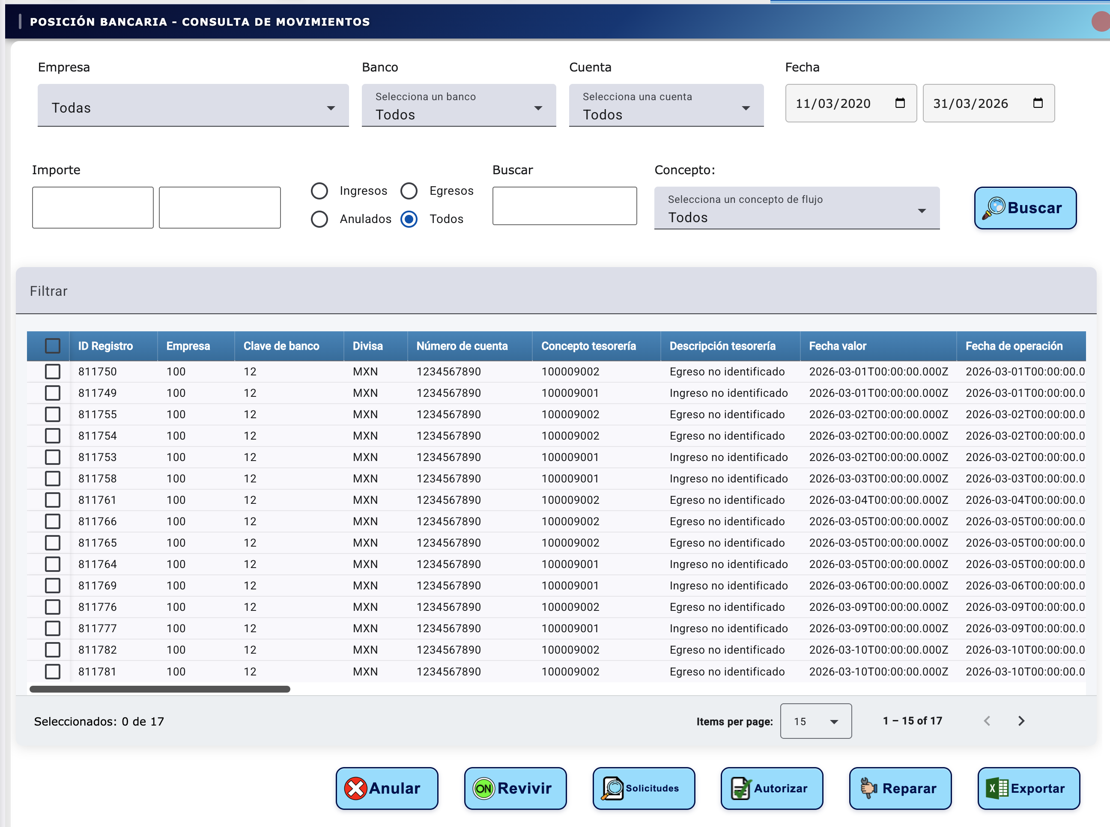The height and width of the screenshot is (827, 1110).
Task: Click the red X Anular icon
Action: pos(355,788)
